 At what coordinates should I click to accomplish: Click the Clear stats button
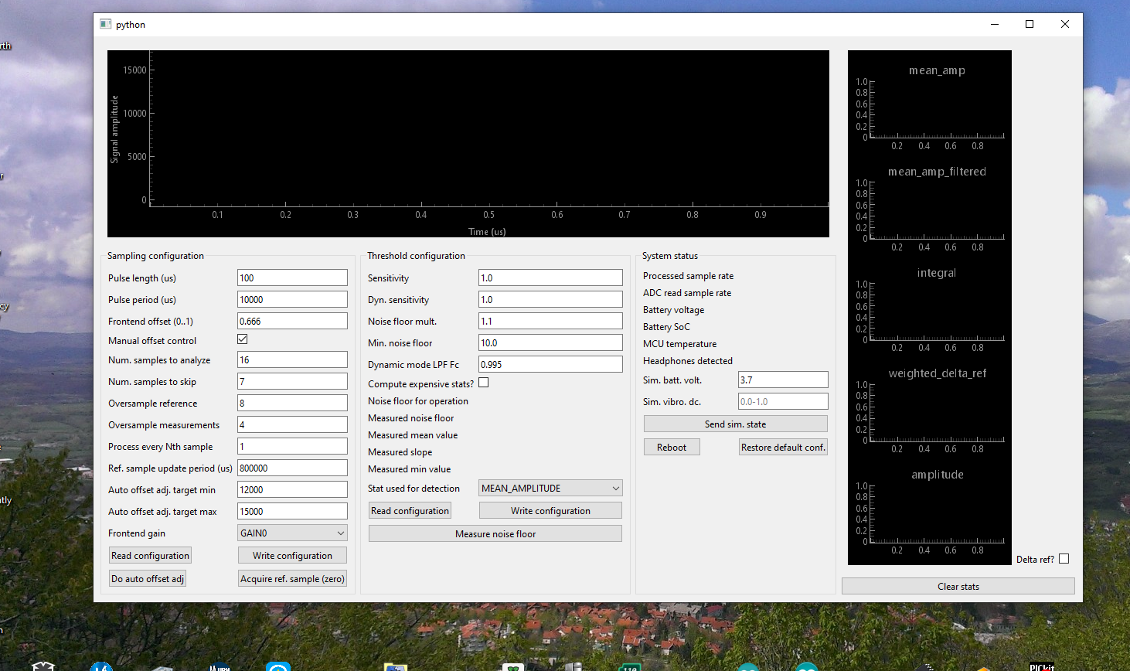tap(958, 586)
